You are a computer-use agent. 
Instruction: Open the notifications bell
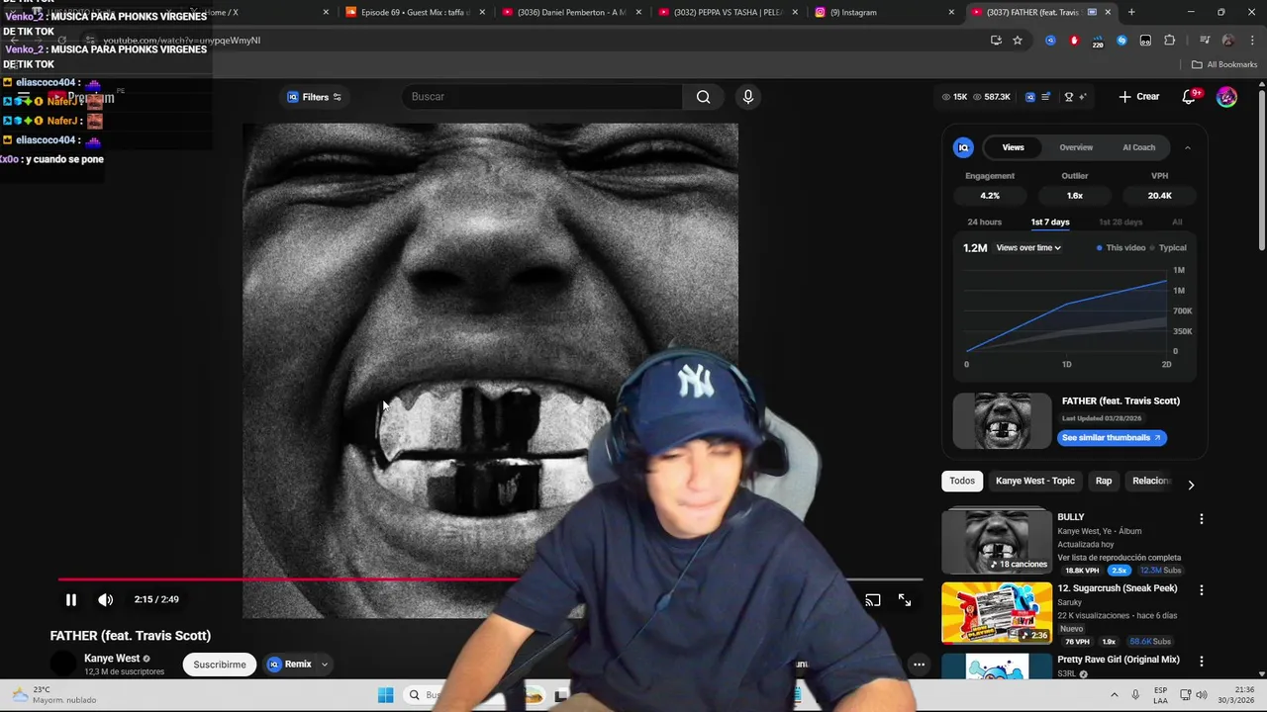[x=1189, y=97]
